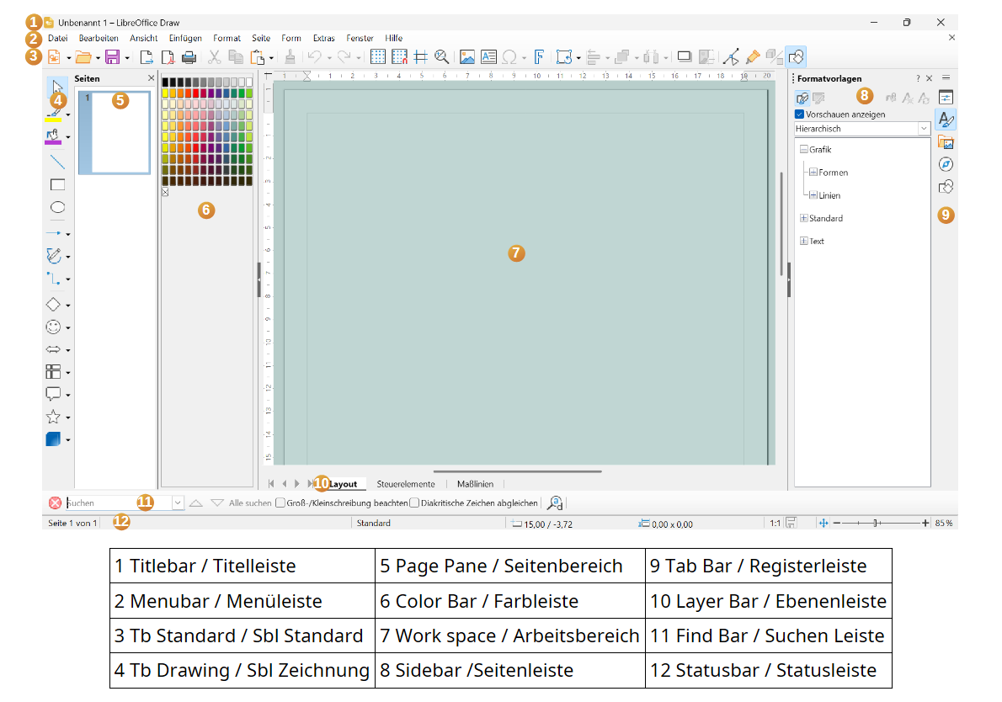
Task: Open the Callouts dropdown arrow
Action: point(68,396)
